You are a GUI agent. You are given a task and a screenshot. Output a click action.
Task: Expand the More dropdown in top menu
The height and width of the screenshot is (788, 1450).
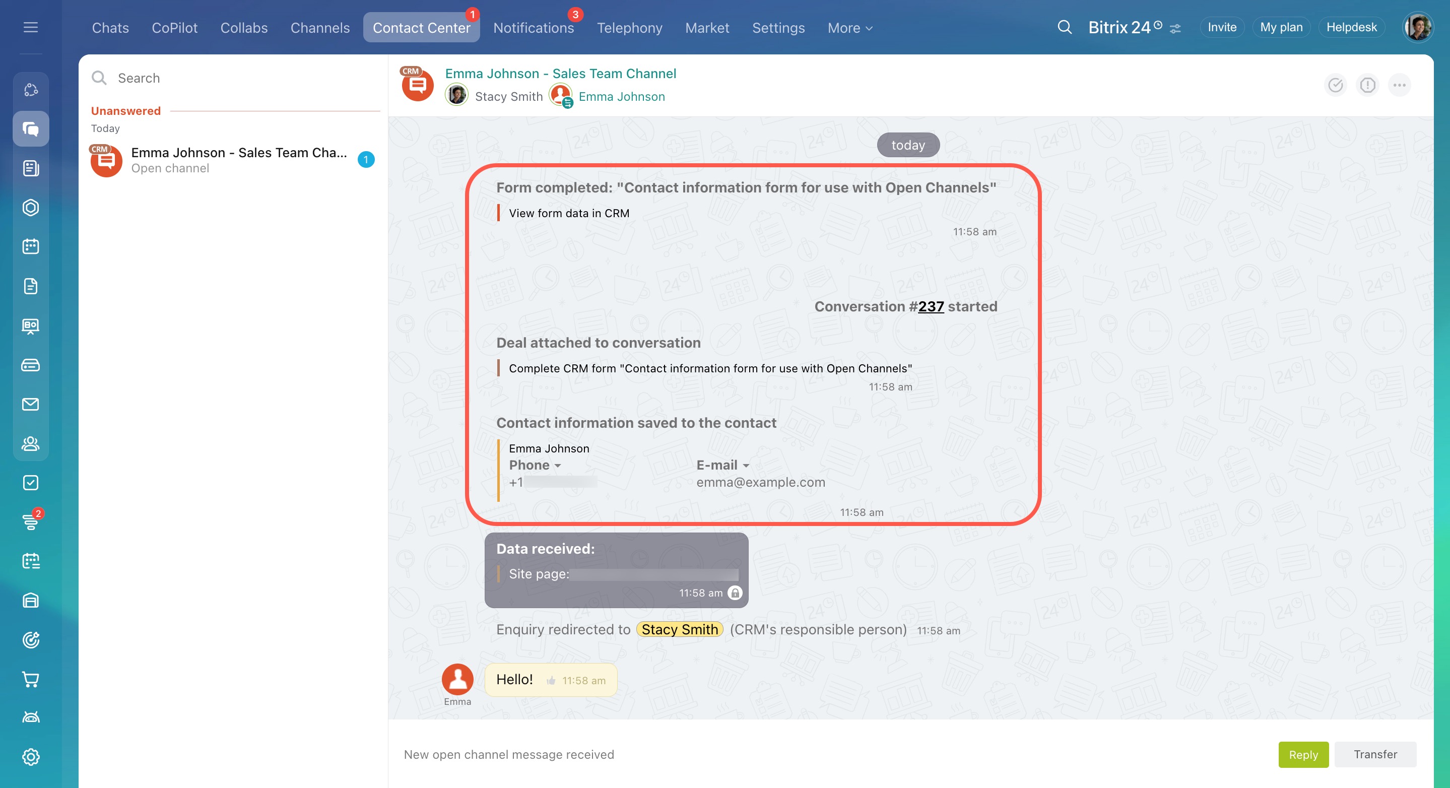(849, 28)
